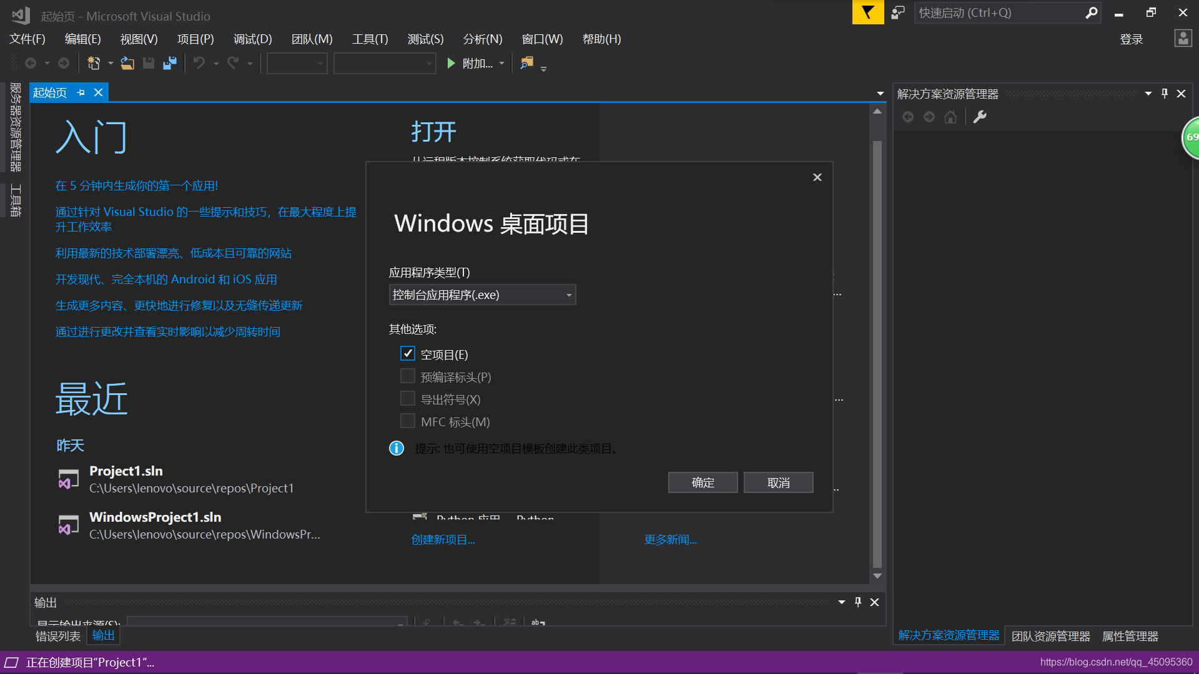Image resolution: width=1199 pixels, height=674 pixels.
Task: Click the New Project toolbar icon
Action: [94, 63]
